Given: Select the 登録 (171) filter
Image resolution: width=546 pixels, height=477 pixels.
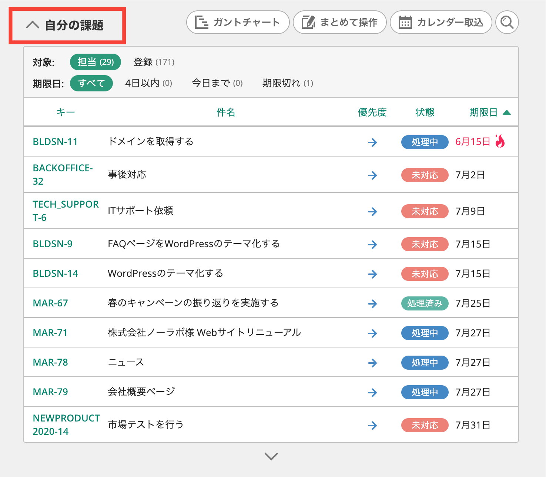Looking at the screenshot, I should tap(154, 62).
